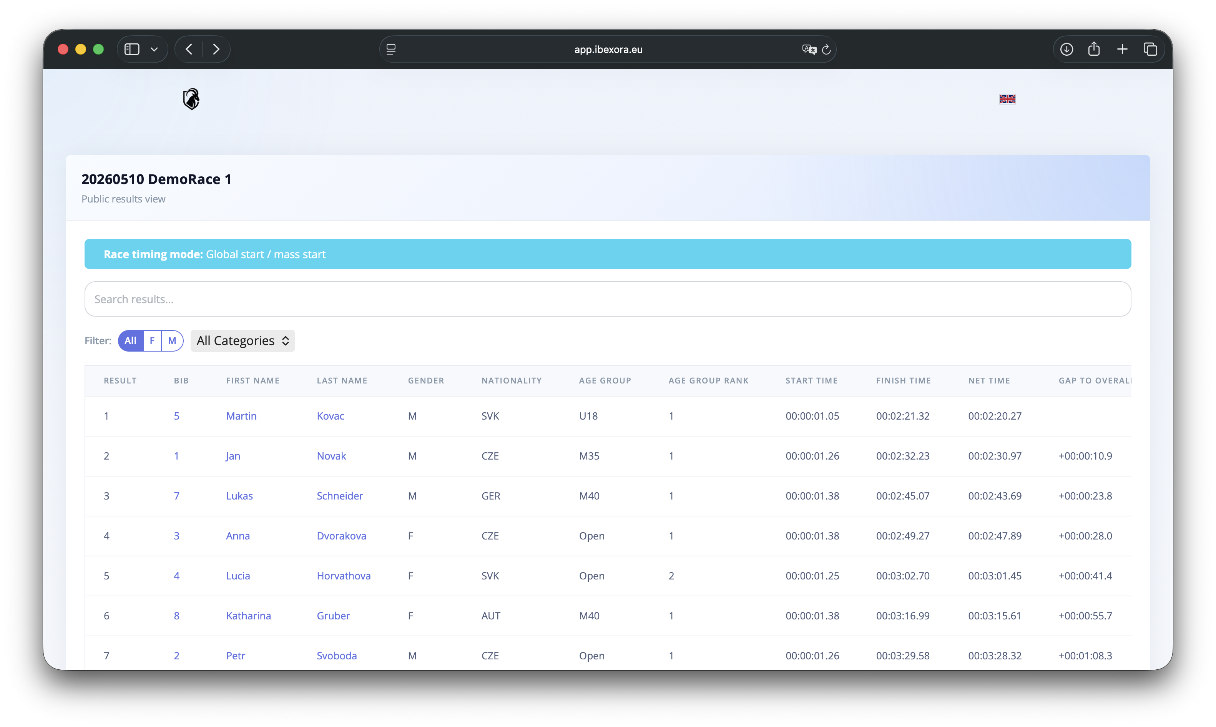Click net time 00:03:28.32 cell

click(x=995, y=656)
